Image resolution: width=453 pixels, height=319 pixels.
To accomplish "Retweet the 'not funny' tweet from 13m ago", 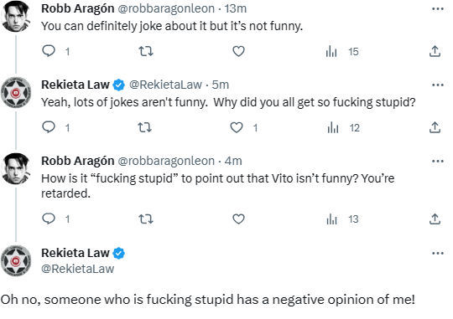I will pos(146,51).
